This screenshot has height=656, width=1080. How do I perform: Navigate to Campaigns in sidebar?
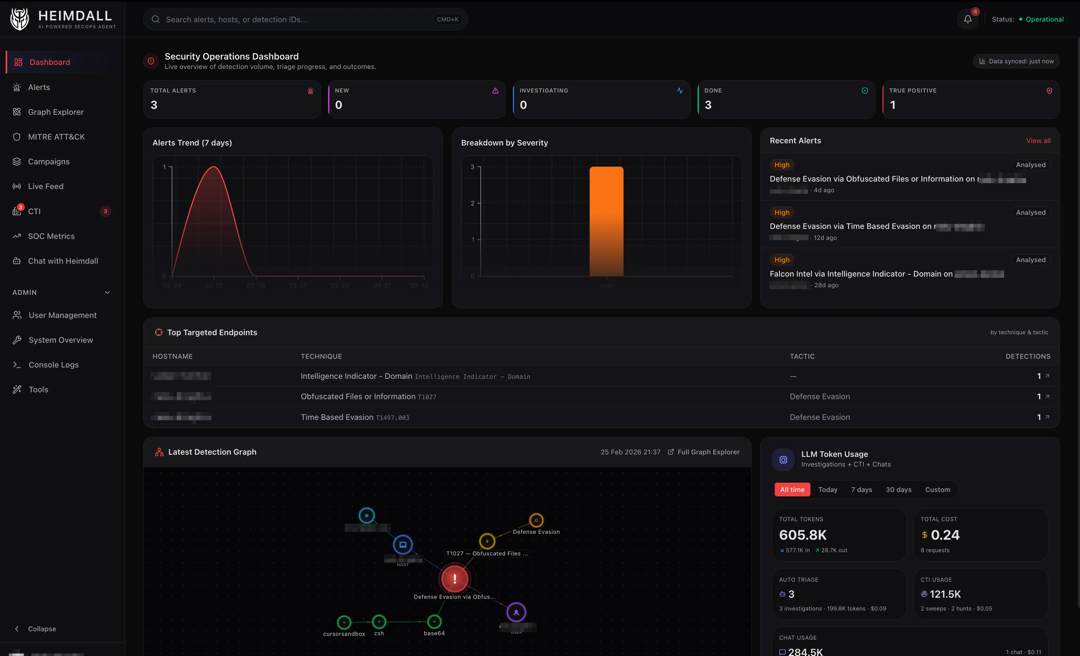pyautogui.click(x=48, y=161)
